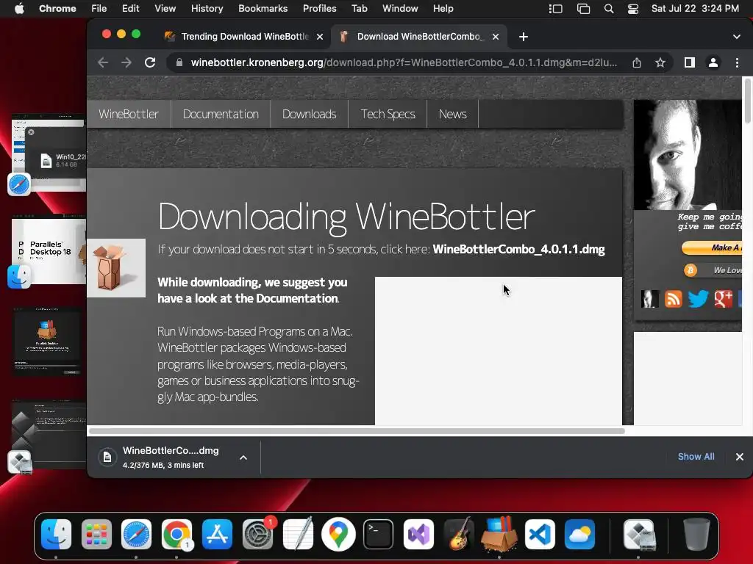Open the Google Plus icon
Image resolution: width=753 pixels, height=564 pixels.
coord(724,299)
